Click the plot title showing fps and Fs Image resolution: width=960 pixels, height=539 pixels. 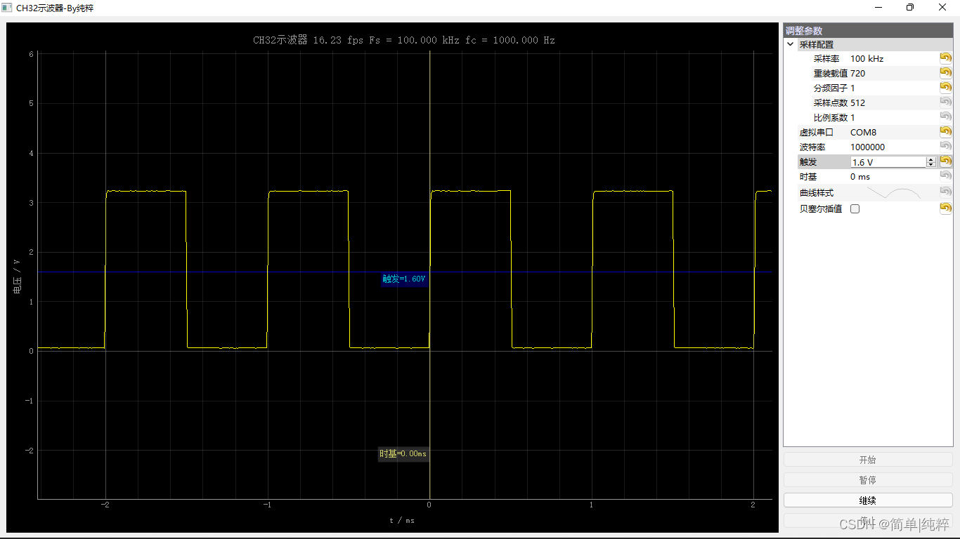[x=404, y=40]
